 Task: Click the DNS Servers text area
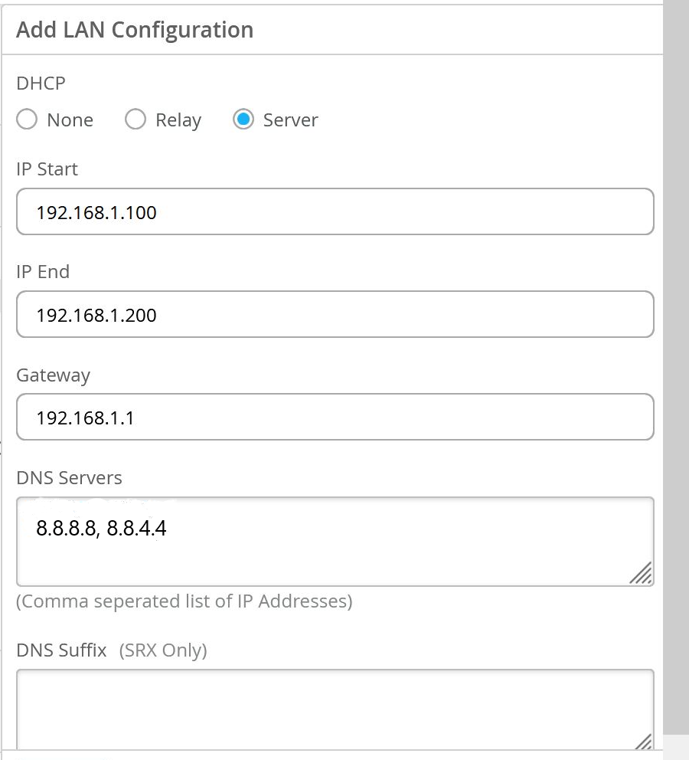click(x=335, y=541)
